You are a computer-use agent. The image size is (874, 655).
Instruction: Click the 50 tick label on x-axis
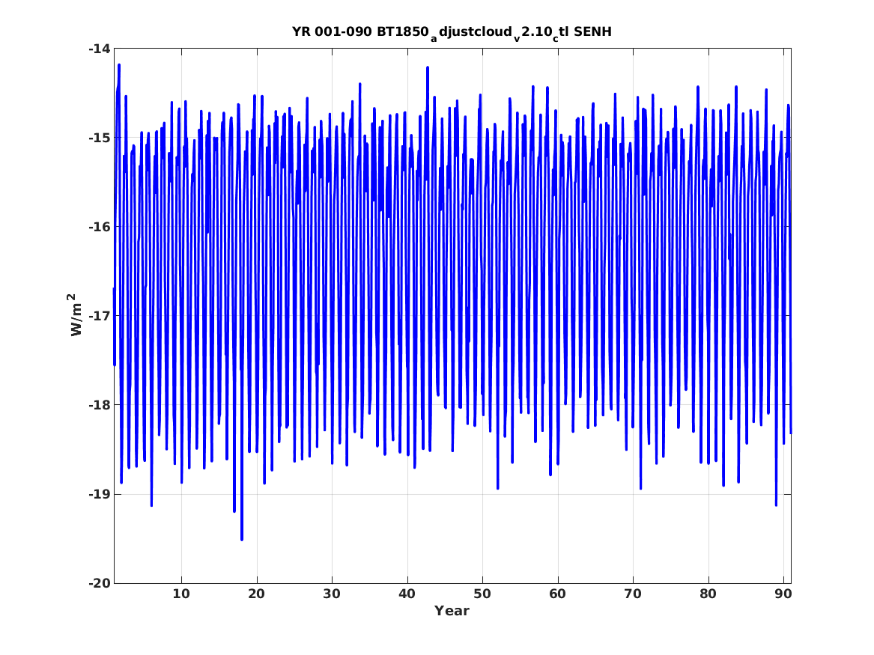point(482,594)
